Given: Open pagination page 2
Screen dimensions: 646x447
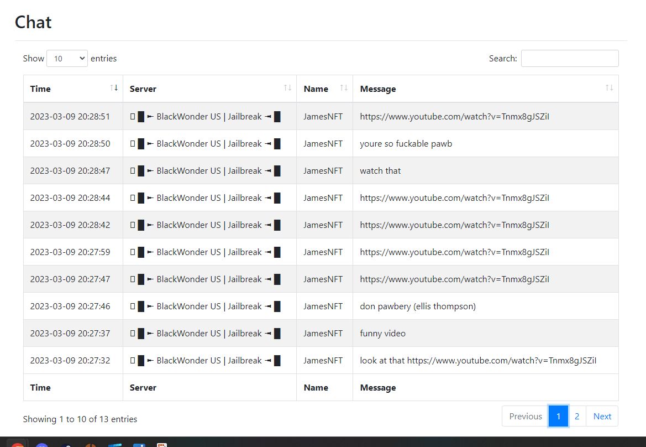Looking at the screenshot, I should (x=577, y=417).
